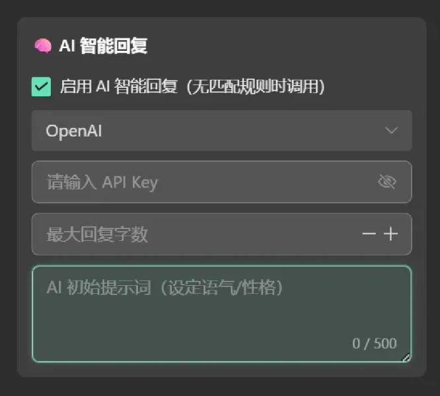Click the 最大回复字数 placeholder text
The width and height of the screenshot is (440, 396).
click(x=97, y=234)
